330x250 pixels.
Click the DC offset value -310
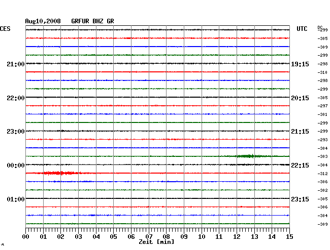(322, 72)
